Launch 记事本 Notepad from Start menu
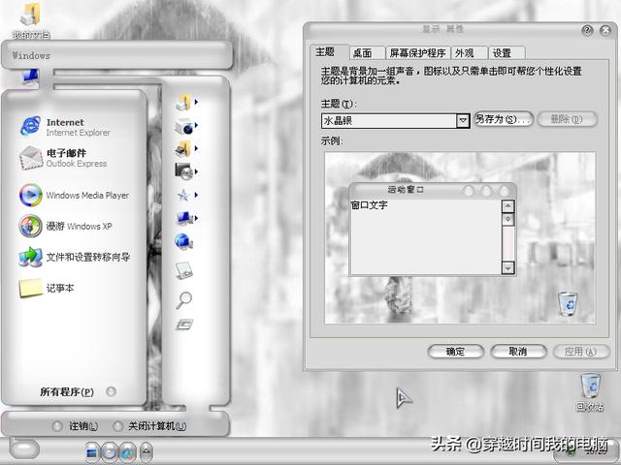The width and height of the screenshot is (621, 465). [47, 288]
